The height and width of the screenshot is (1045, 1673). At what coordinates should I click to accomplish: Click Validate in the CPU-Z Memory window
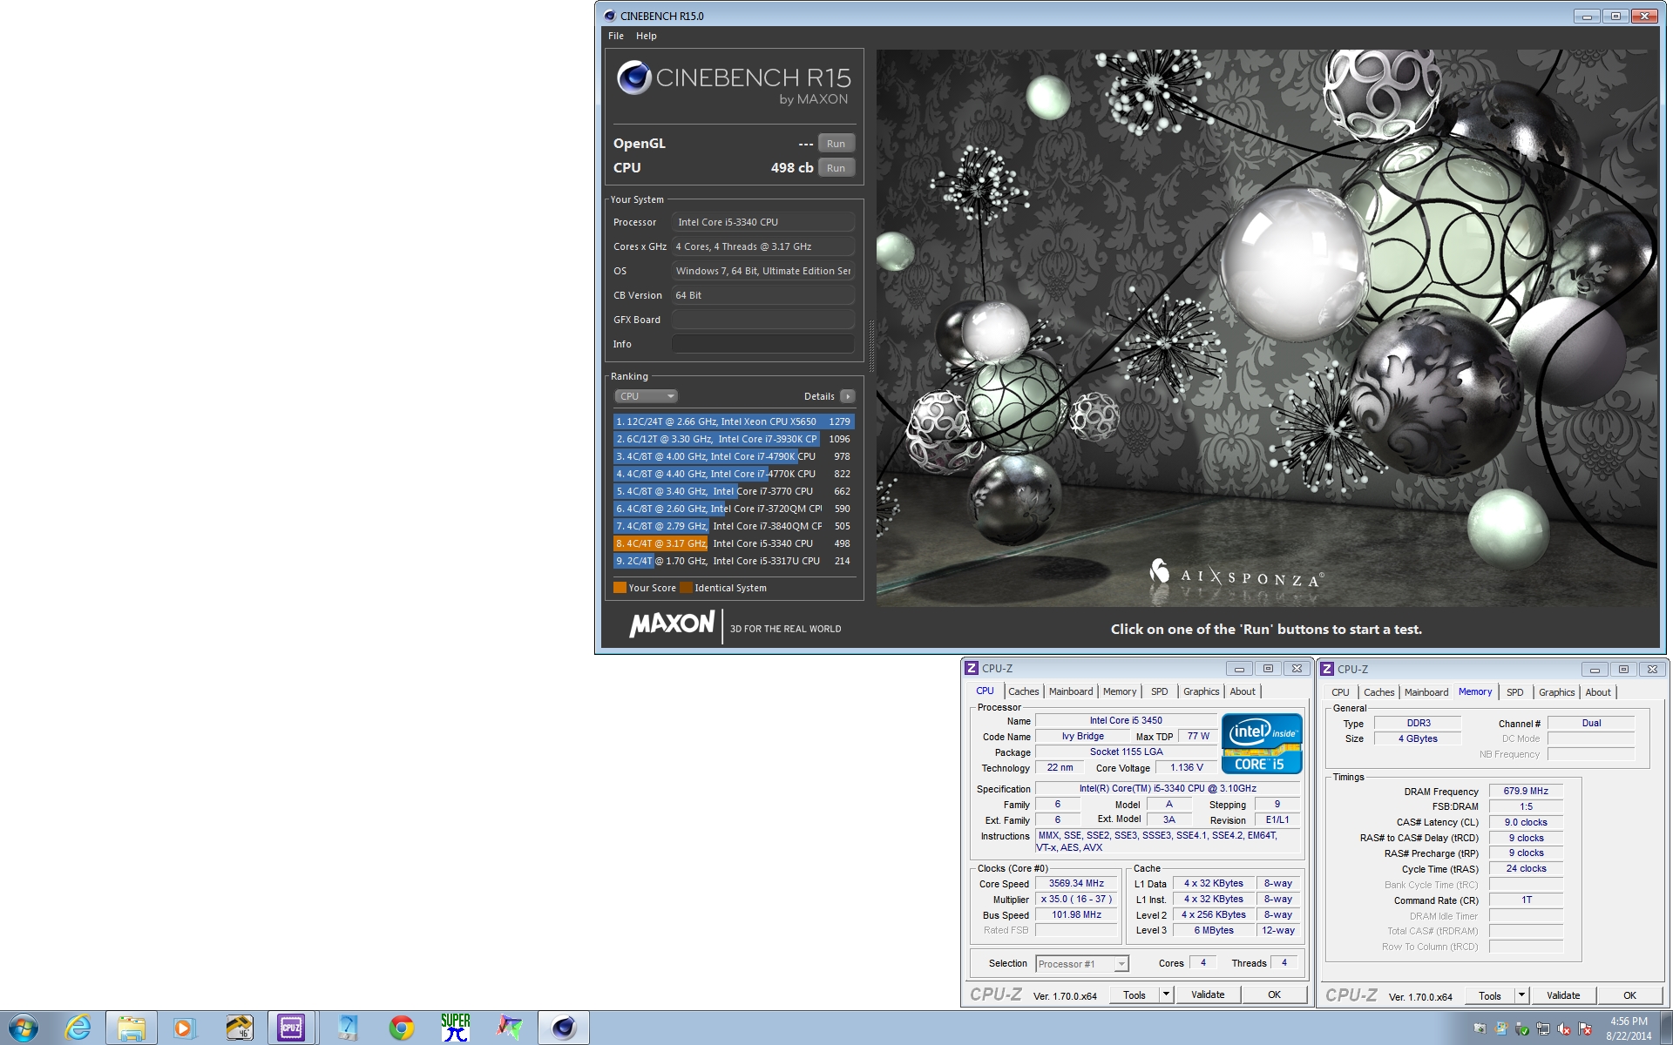1563,995
